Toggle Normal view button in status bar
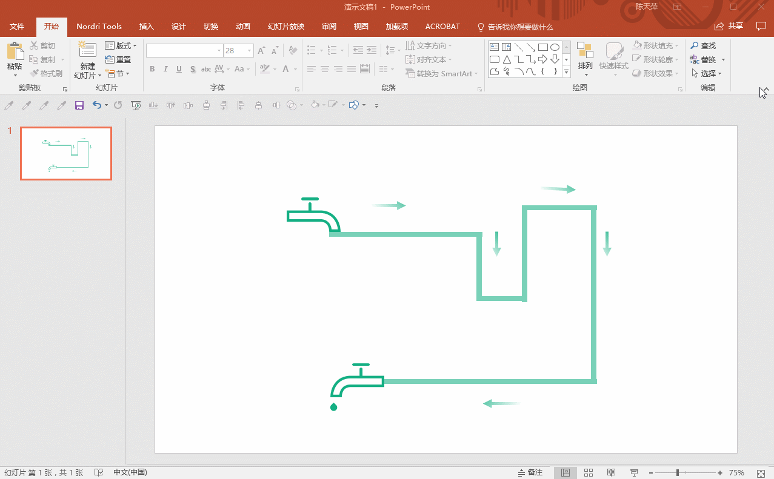This screenshot has height=479, width=774. [x=565, y=472]
